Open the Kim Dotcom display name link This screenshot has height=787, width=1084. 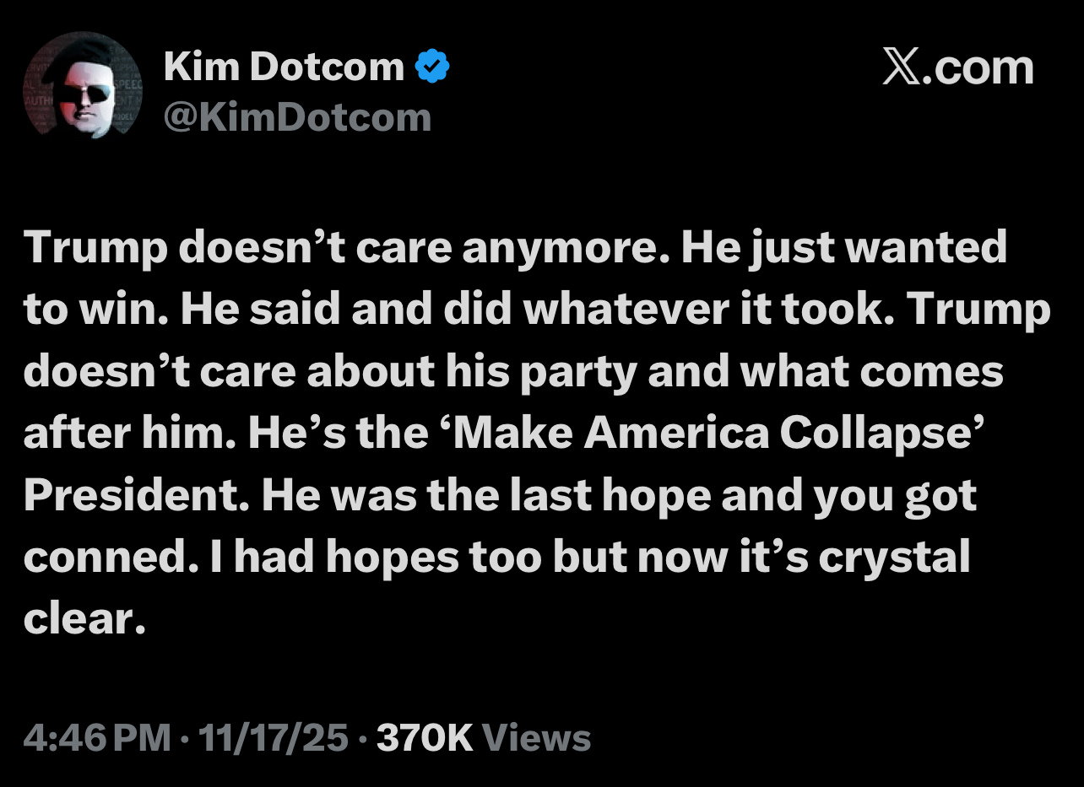click(x=285, y=67)
